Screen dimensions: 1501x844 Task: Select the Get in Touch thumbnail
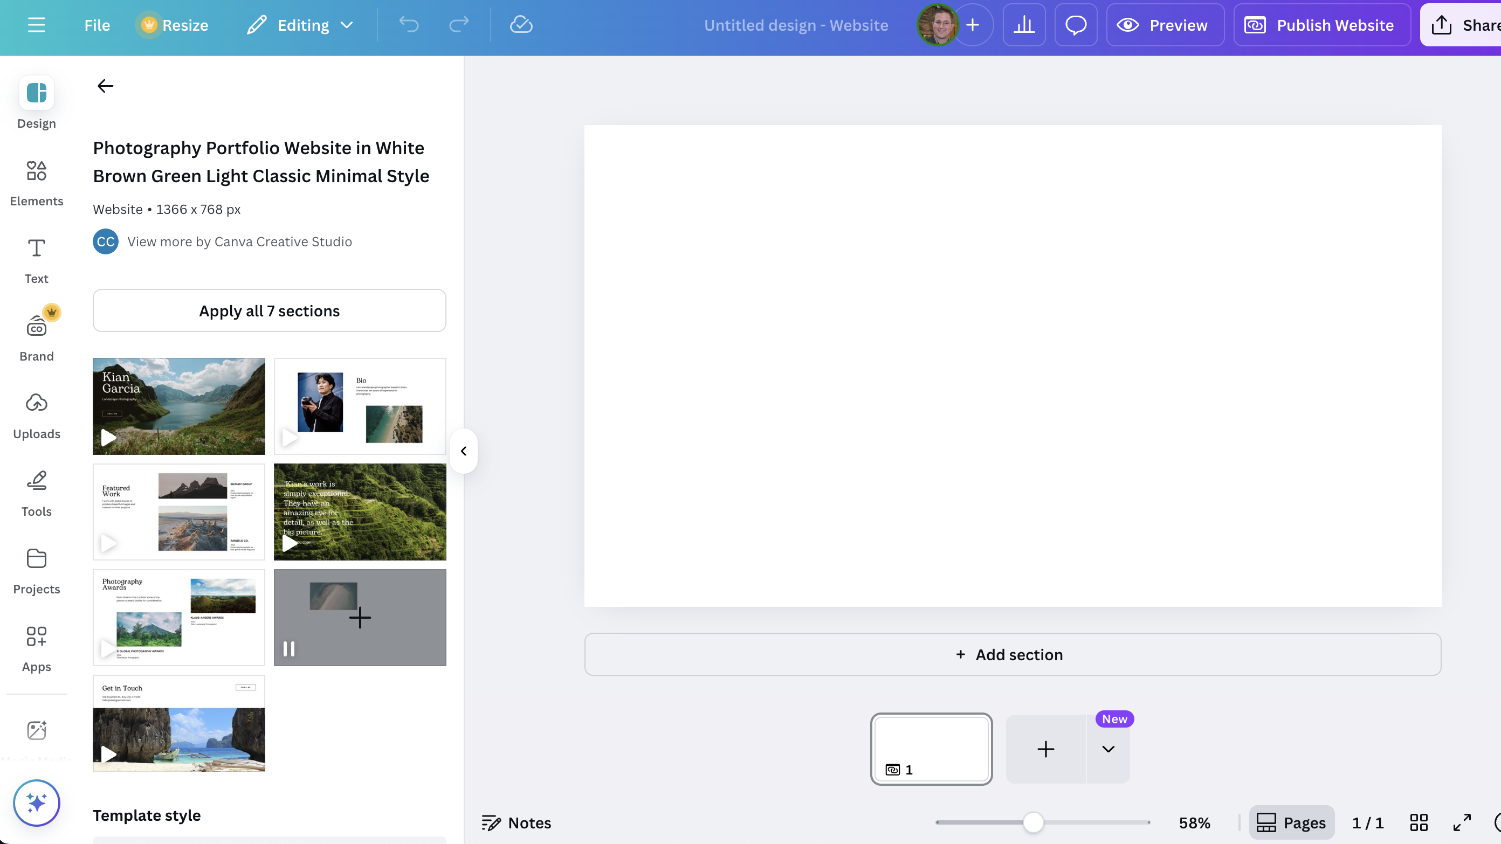[179, 723]
